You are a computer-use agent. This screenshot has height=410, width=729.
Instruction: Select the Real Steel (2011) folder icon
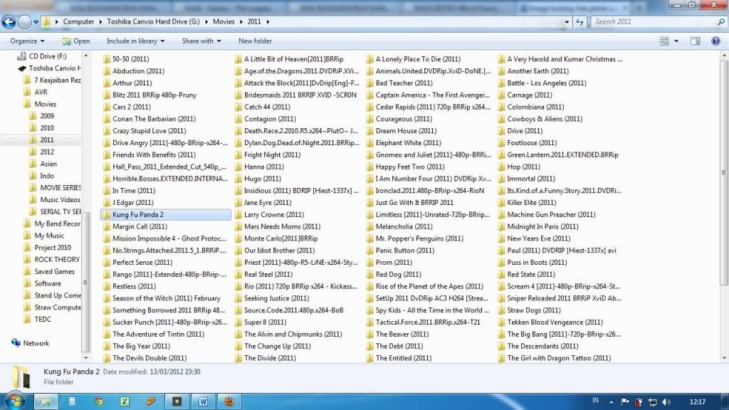238,275
